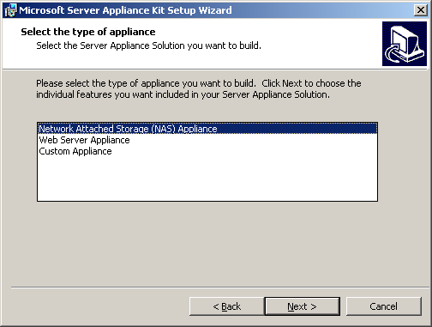Viewport: 432px width, 327px height.
Task: Continue with the Next > button
Action: pyautogui.click(x=303, y=306)
